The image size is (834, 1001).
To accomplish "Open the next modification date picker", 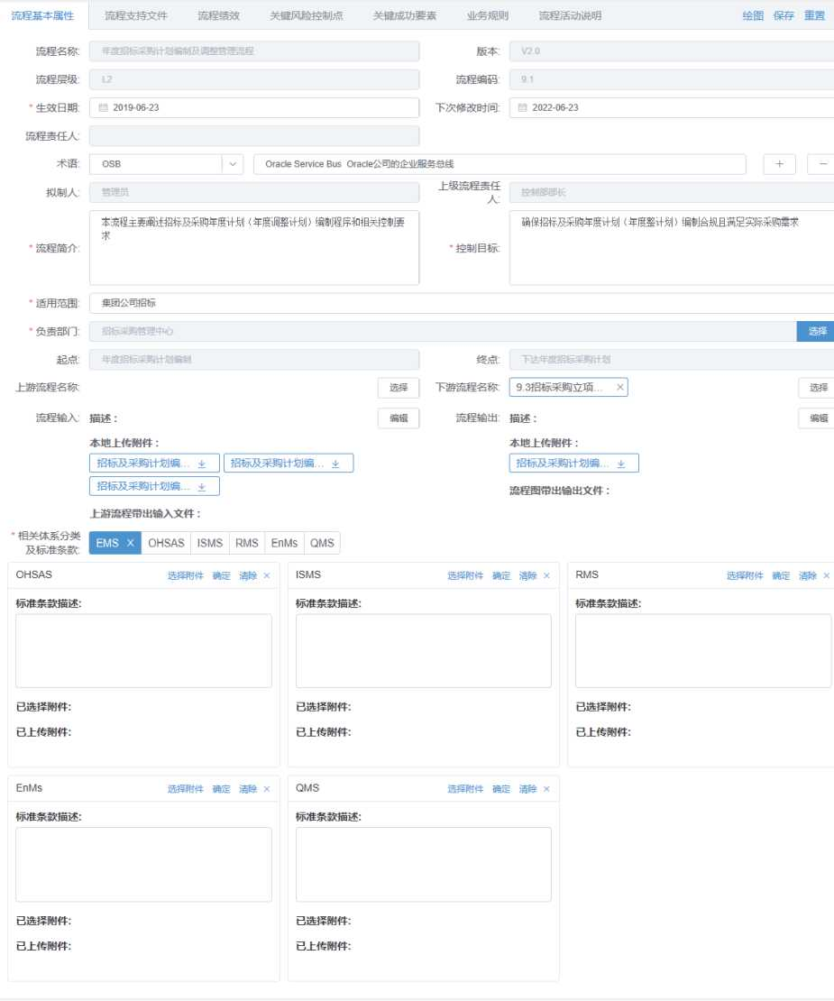I will point(522,108).
